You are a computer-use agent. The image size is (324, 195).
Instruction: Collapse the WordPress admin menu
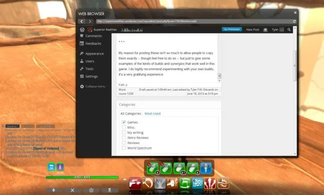[x=93, y=86]
